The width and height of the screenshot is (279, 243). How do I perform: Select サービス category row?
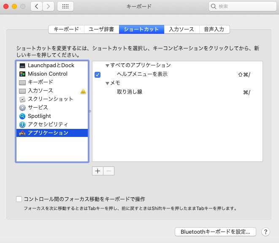point(52,108)
